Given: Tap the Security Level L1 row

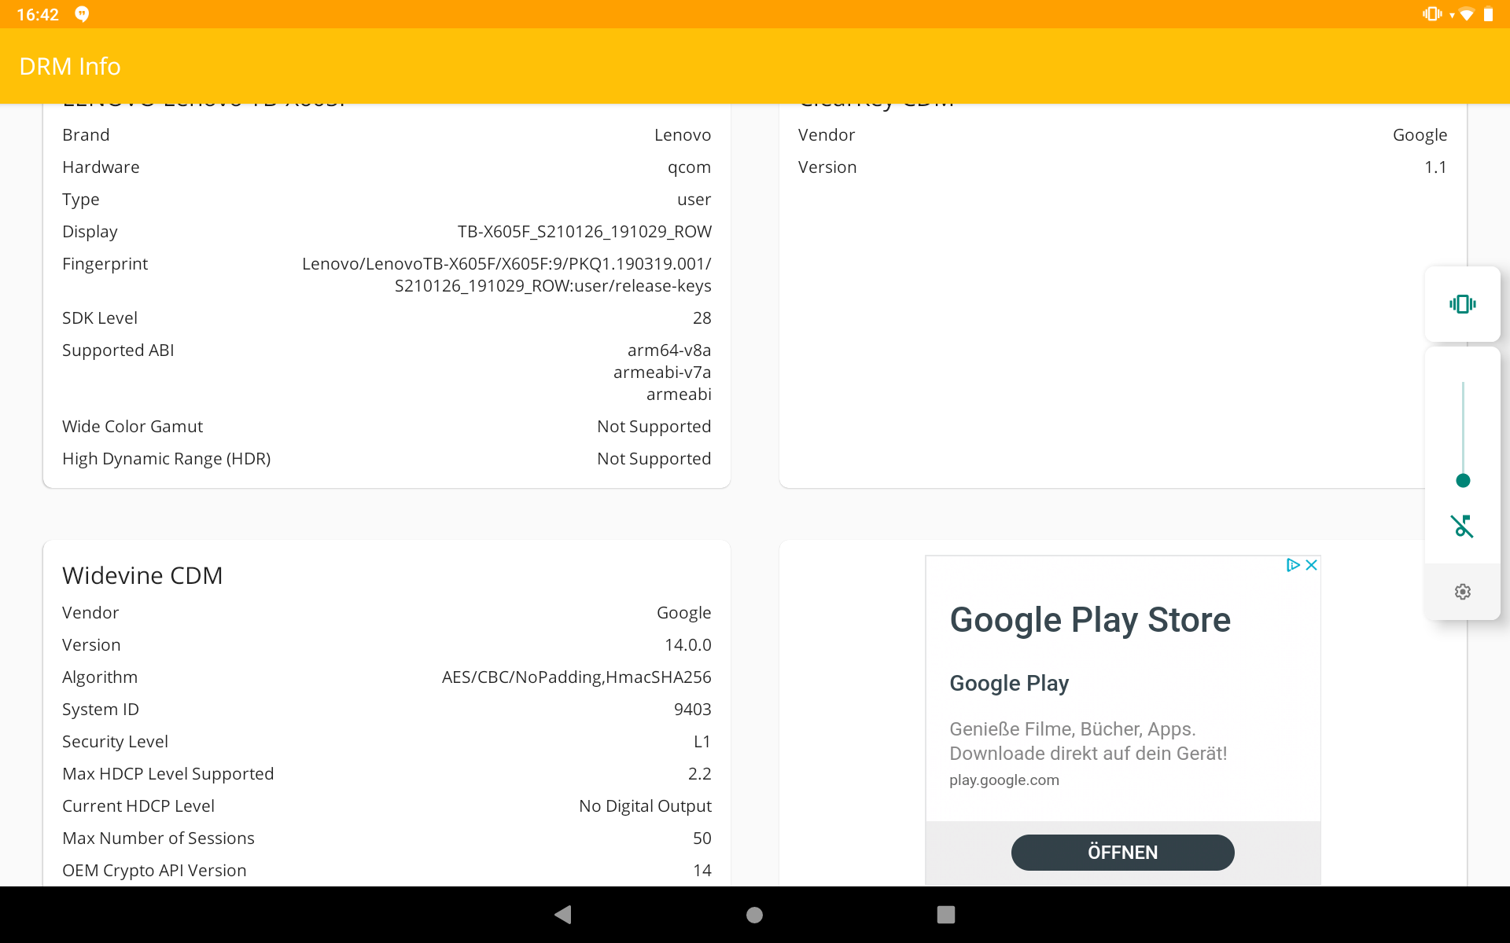Looking at the screenshot, I should point(386,742).
